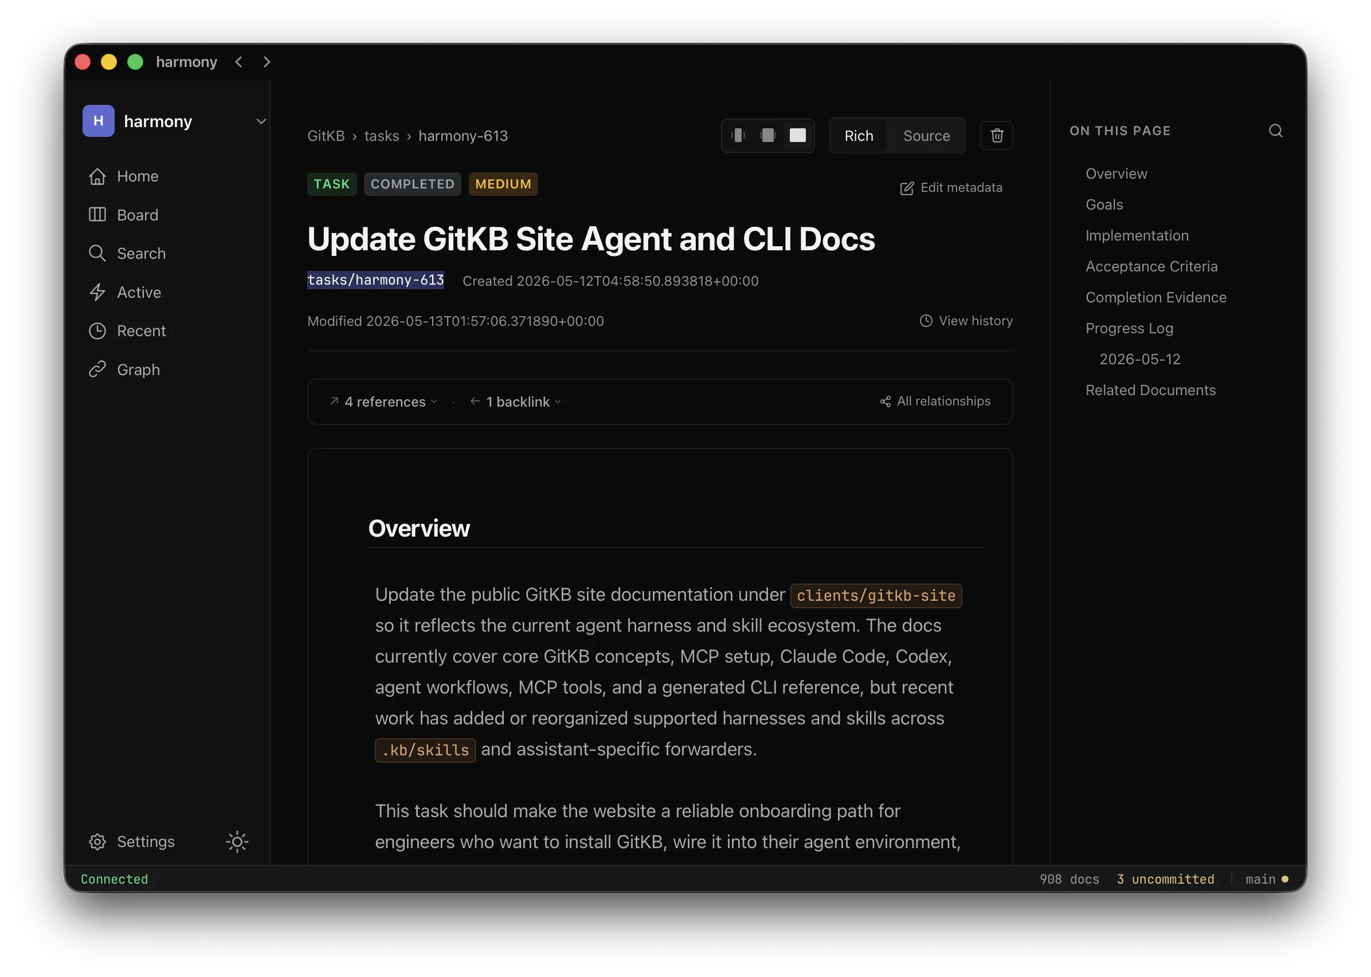The height and width of the screenshot is (977, 1371).
Task: Jump to Progress Log section
Action: pyautogui.click(x=1129, y=329)
